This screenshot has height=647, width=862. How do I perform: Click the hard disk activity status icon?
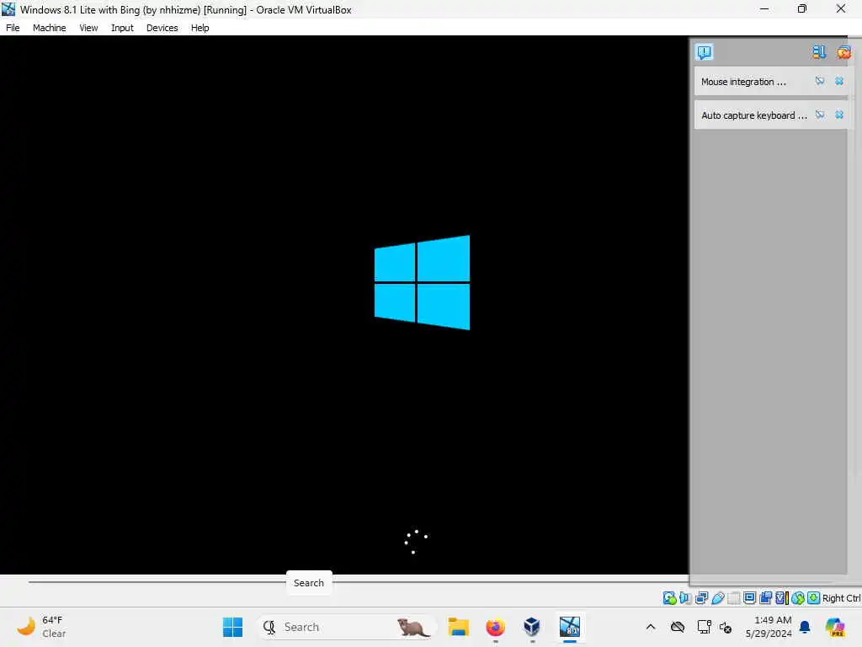[x=669, y=598]
